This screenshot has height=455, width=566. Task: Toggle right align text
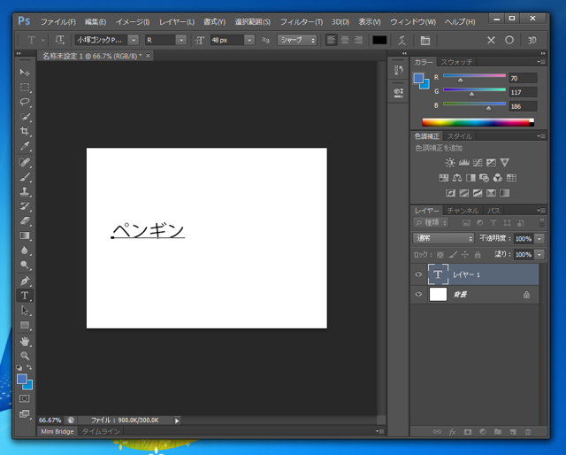pos(358,40)
